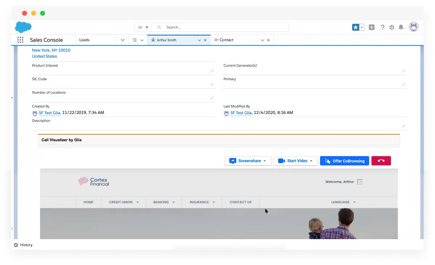Viewport: 435px width, 265px height.
Task: Edit the Description field pencil
Action: (x=403, y=126)
